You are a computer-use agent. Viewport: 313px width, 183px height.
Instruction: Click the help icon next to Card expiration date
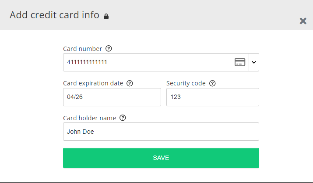130,83
